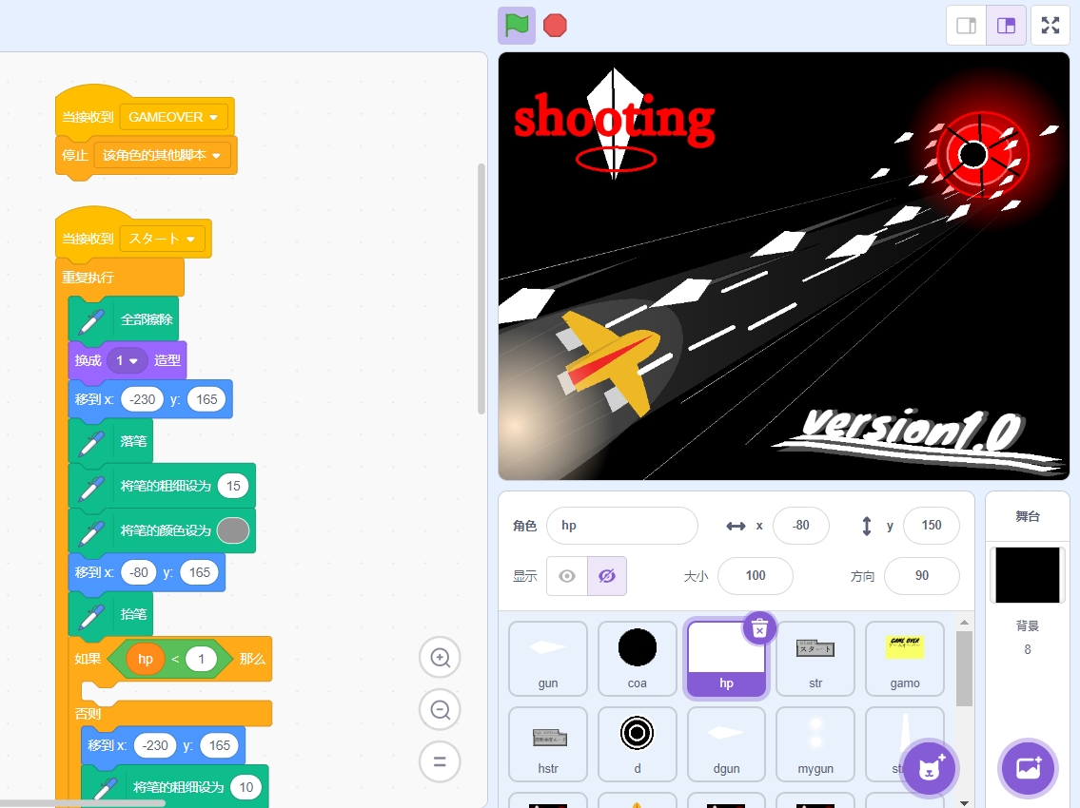Click the 否则 else label on the block
Image resolution: width=1080 pixels, height=808 pixels.
pos(88,714)
